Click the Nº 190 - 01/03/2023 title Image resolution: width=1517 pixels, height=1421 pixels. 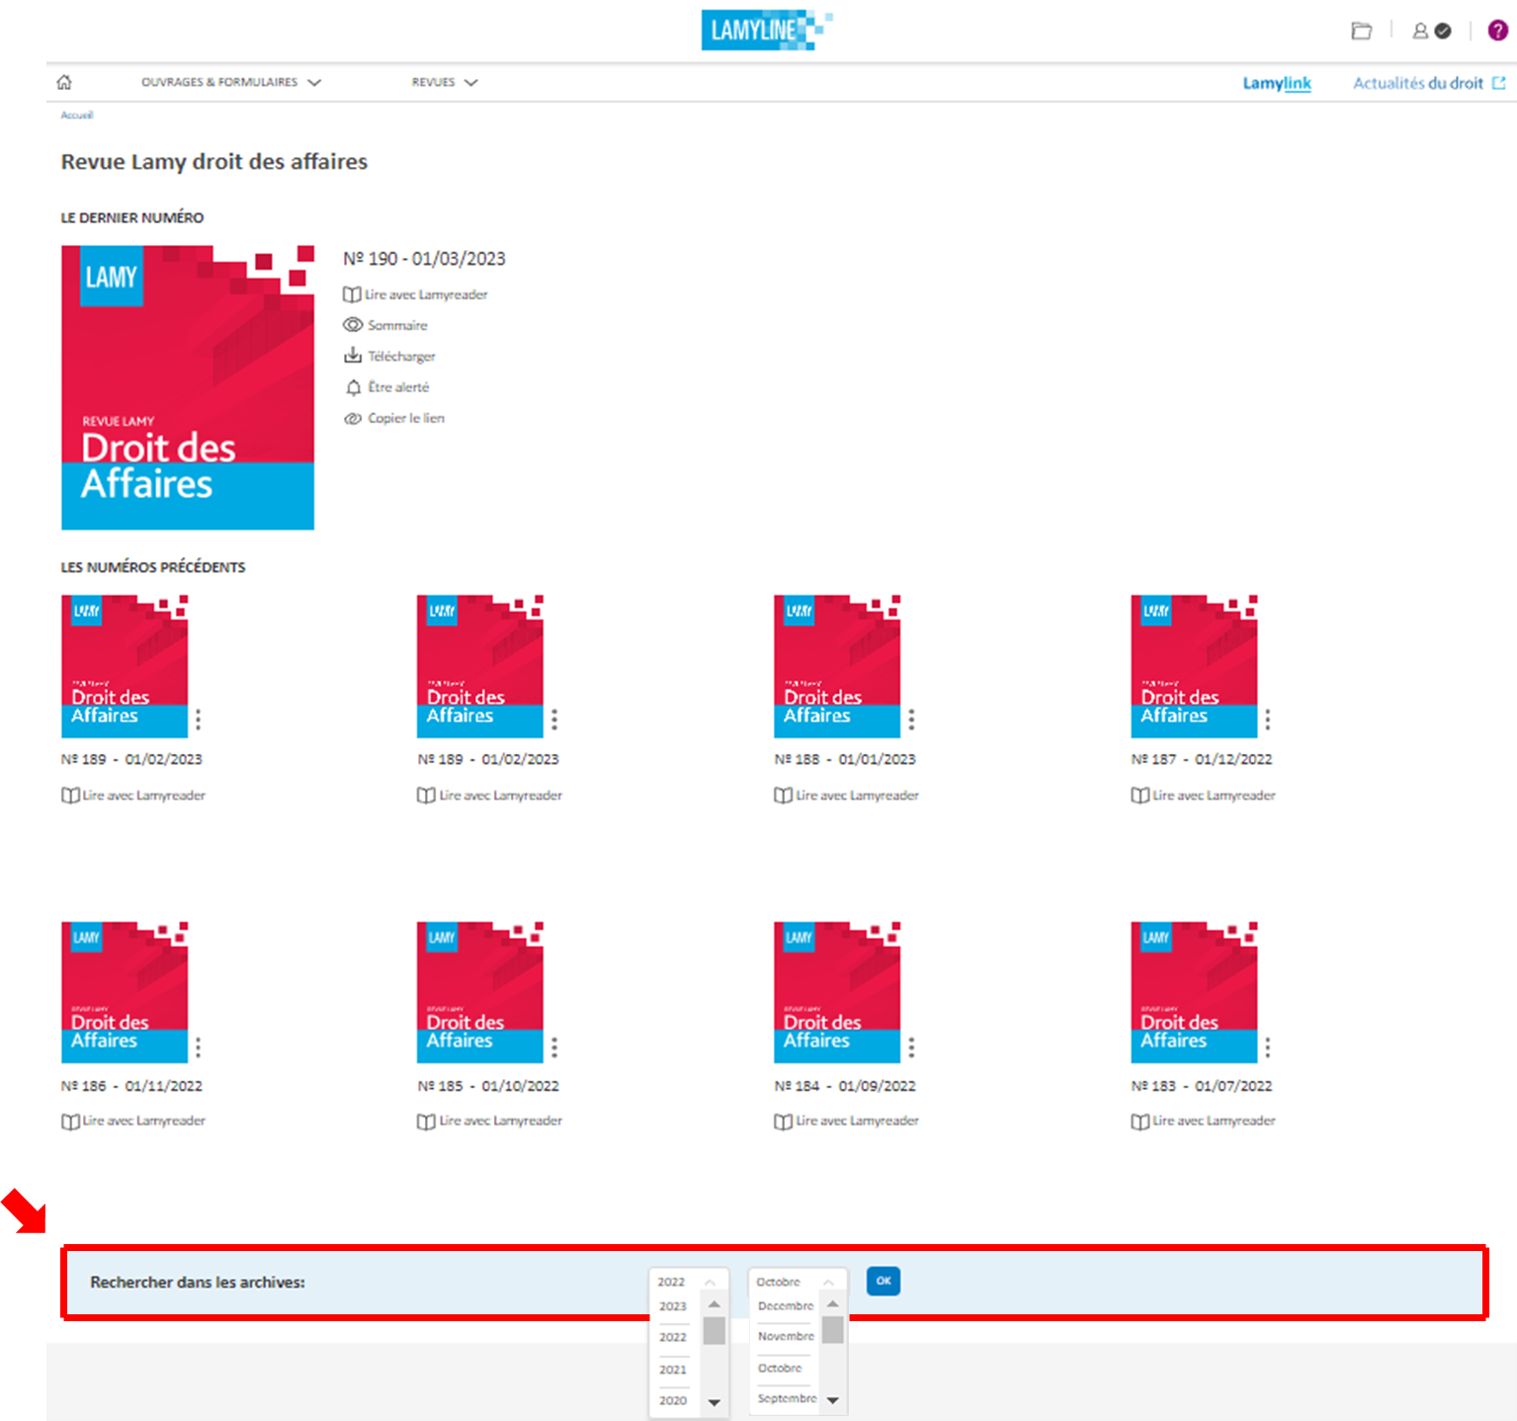click(424, 259)
